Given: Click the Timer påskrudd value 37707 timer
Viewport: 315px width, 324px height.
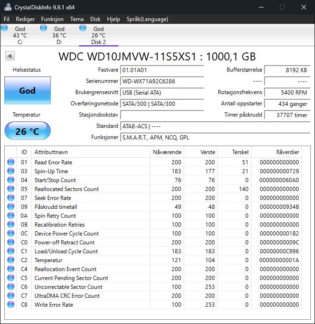Looking at the screenshot, I should click(x=287, y=115).
